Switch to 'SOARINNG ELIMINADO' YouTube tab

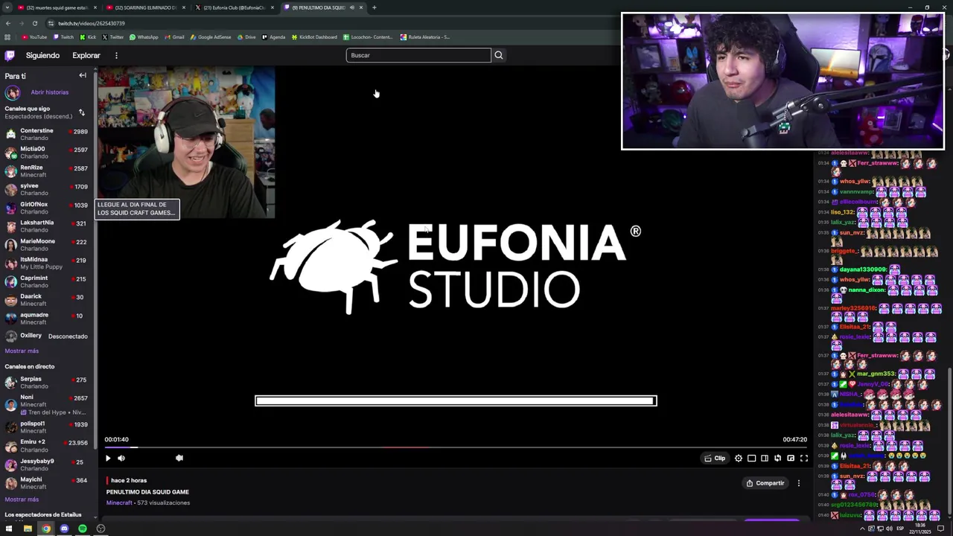click(145, 7)
